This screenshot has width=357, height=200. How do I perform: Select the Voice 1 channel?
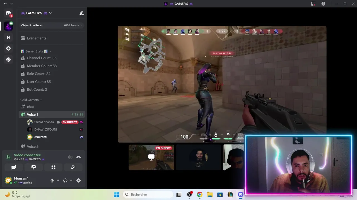click(52, 114)
